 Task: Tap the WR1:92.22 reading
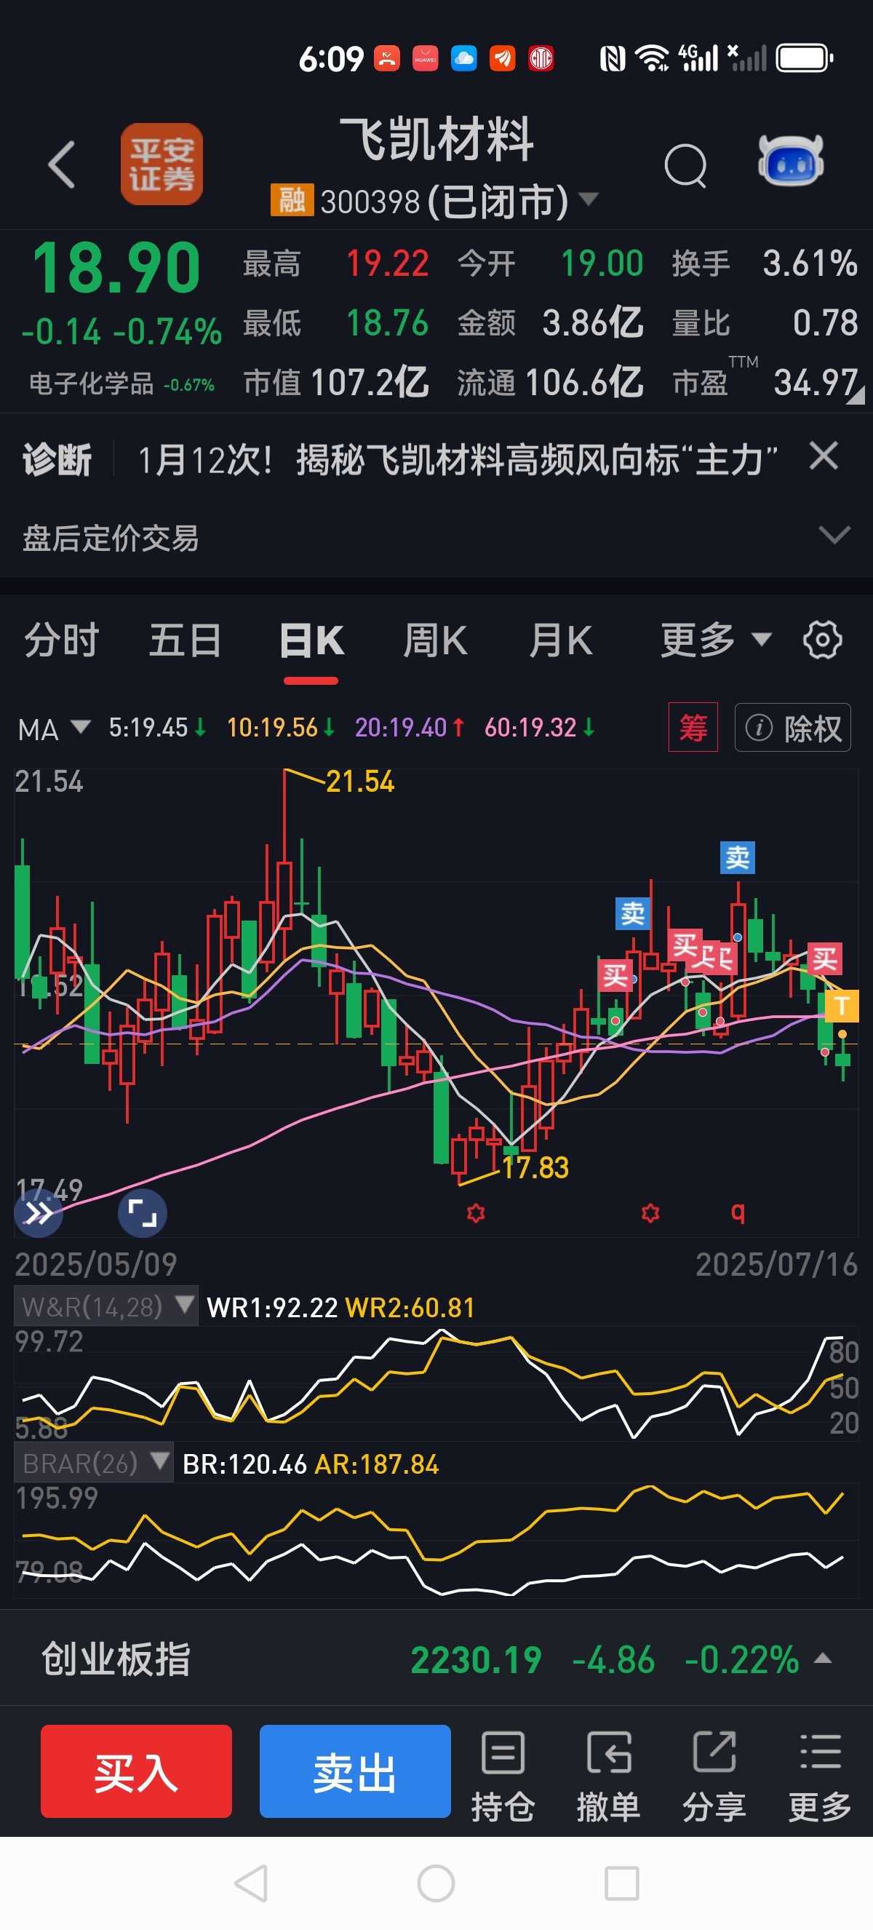point(272,1307)
